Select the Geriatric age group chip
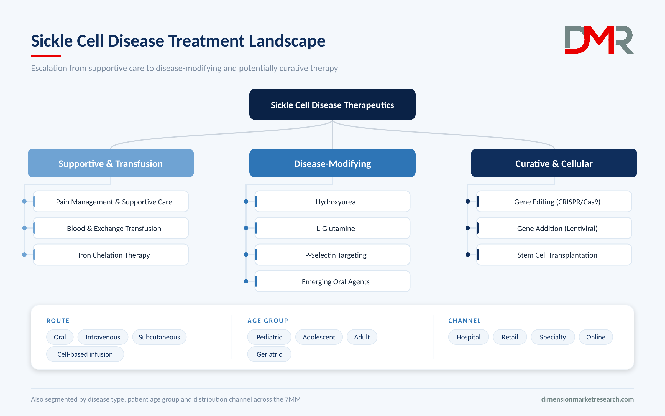665x416 pixels. coord(269,354)
